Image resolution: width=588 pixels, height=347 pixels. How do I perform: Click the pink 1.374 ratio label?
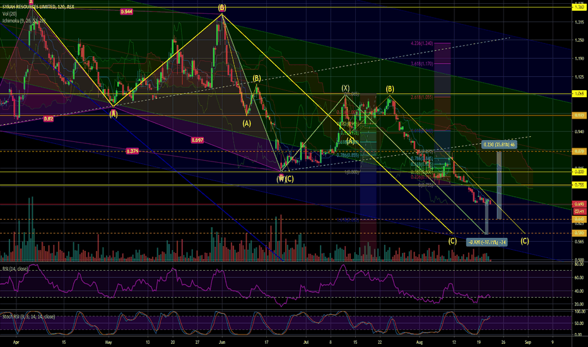coord(132,151)
